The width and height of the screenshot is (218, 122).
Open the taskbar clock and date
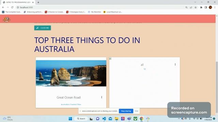[208, 119]
